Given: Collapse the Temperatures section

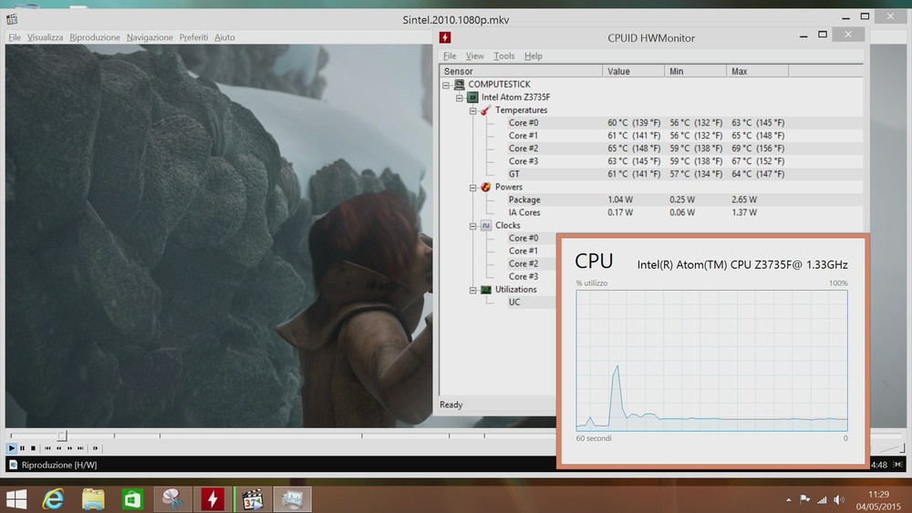Looking at the screenshot, I should (472, 110).
